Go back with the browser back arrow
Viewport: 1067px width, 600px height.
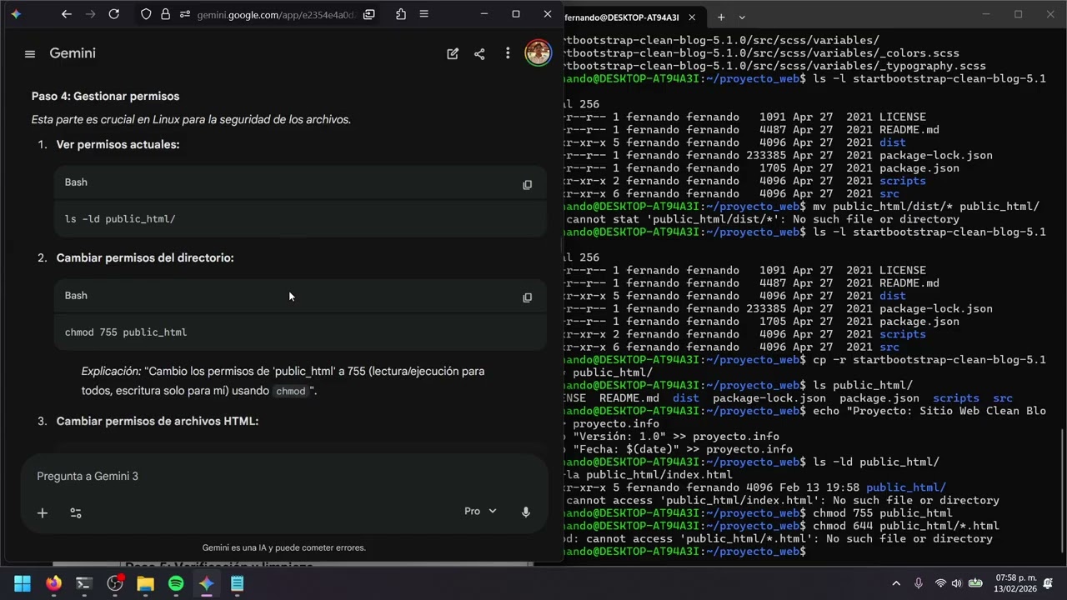[67, 14]
